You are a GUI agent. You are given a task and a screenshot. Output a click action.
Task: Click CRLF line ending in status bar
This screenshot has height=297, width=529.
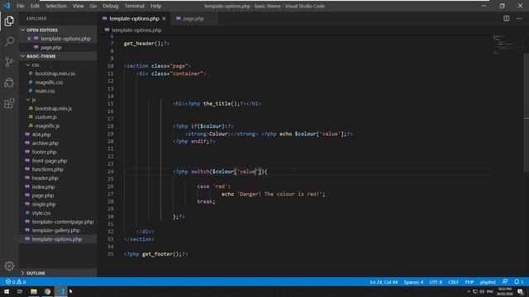pos(453,282)
